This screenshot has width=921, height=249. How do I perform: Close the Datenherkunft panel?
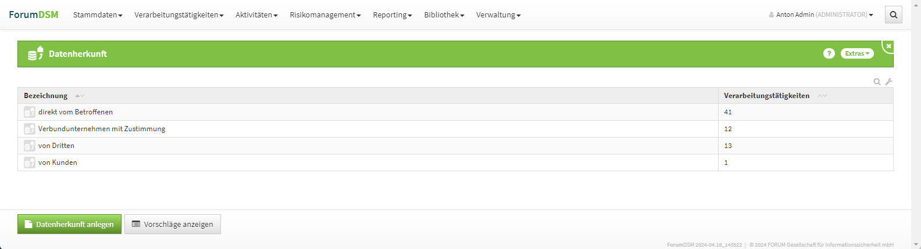click(x=888, y=46)
